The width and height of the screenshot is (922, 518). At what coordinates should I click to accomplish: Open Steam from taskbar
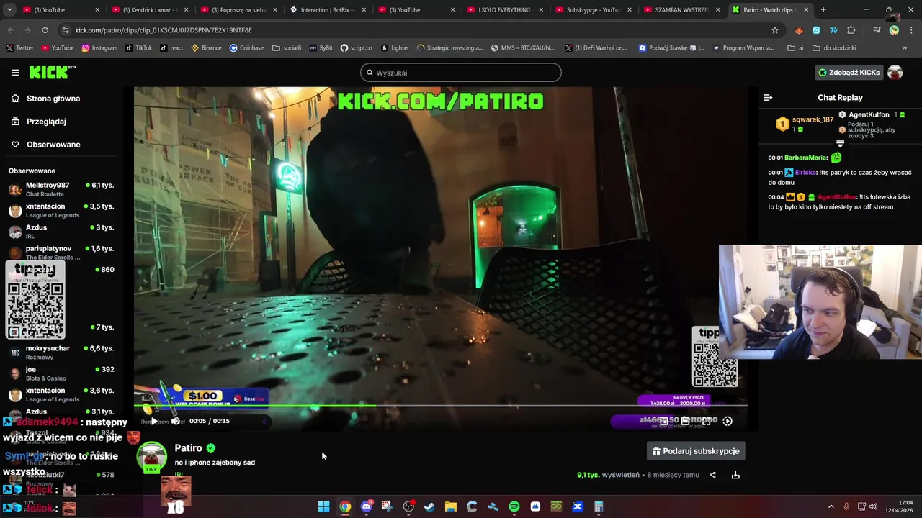(x=429, y=506)
